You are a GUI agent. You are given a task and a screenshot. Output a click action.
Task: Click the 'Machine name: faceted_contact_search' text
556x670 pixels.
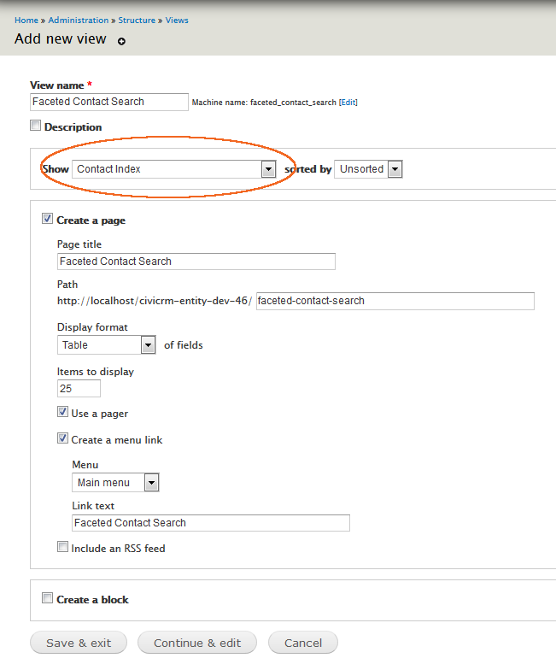click(264, 103)
